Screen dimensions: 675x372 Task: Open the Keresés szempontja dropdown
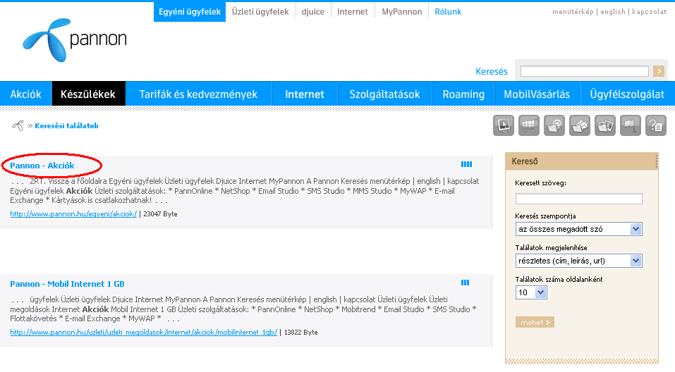pos(578,229)
